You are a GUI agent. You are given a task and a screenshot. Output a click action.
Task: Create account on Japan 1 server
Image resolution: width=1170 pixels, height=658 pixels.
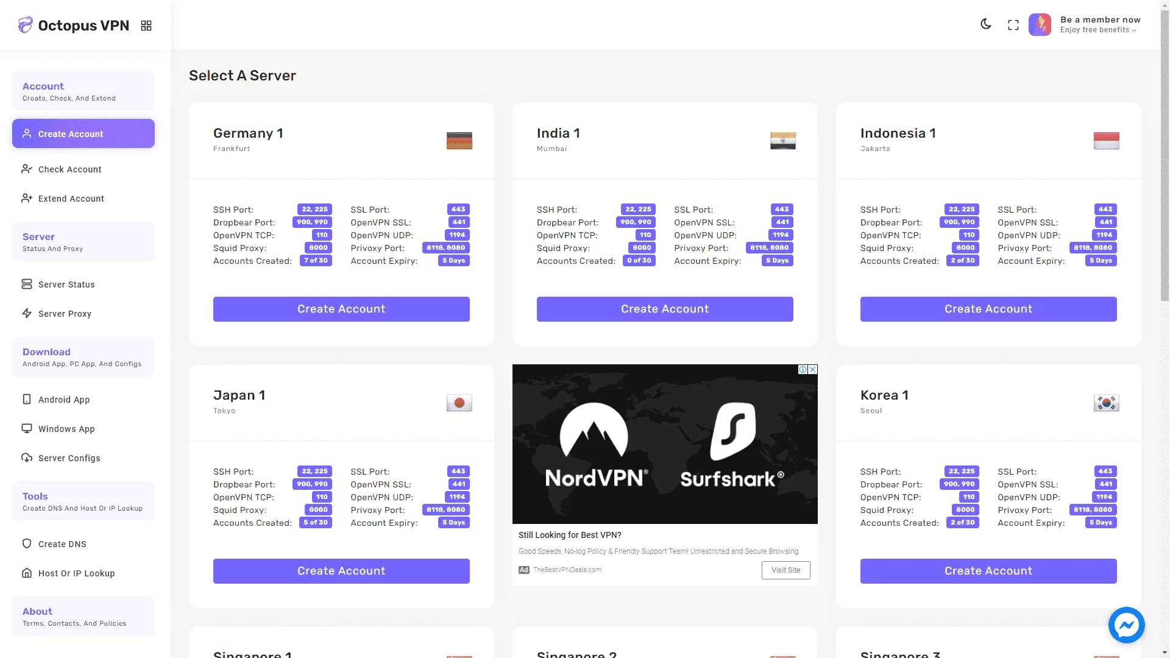coord(341,571)
